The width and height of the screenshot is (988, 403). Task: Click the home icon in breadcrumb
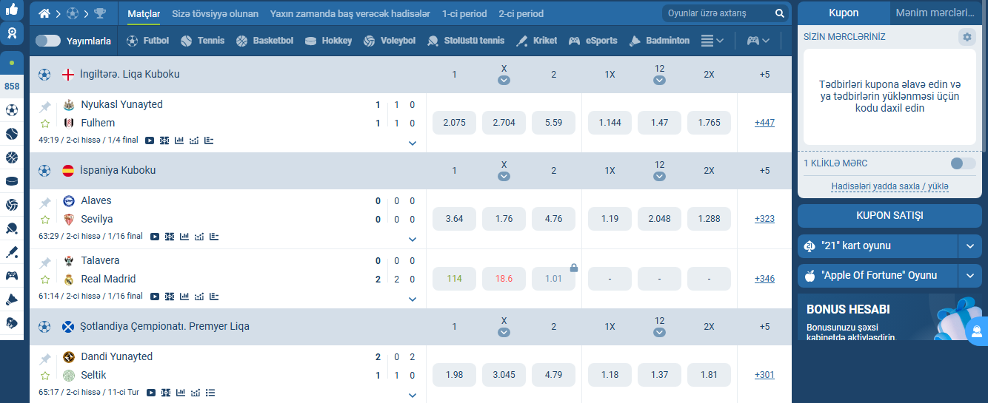click(44, 13)
